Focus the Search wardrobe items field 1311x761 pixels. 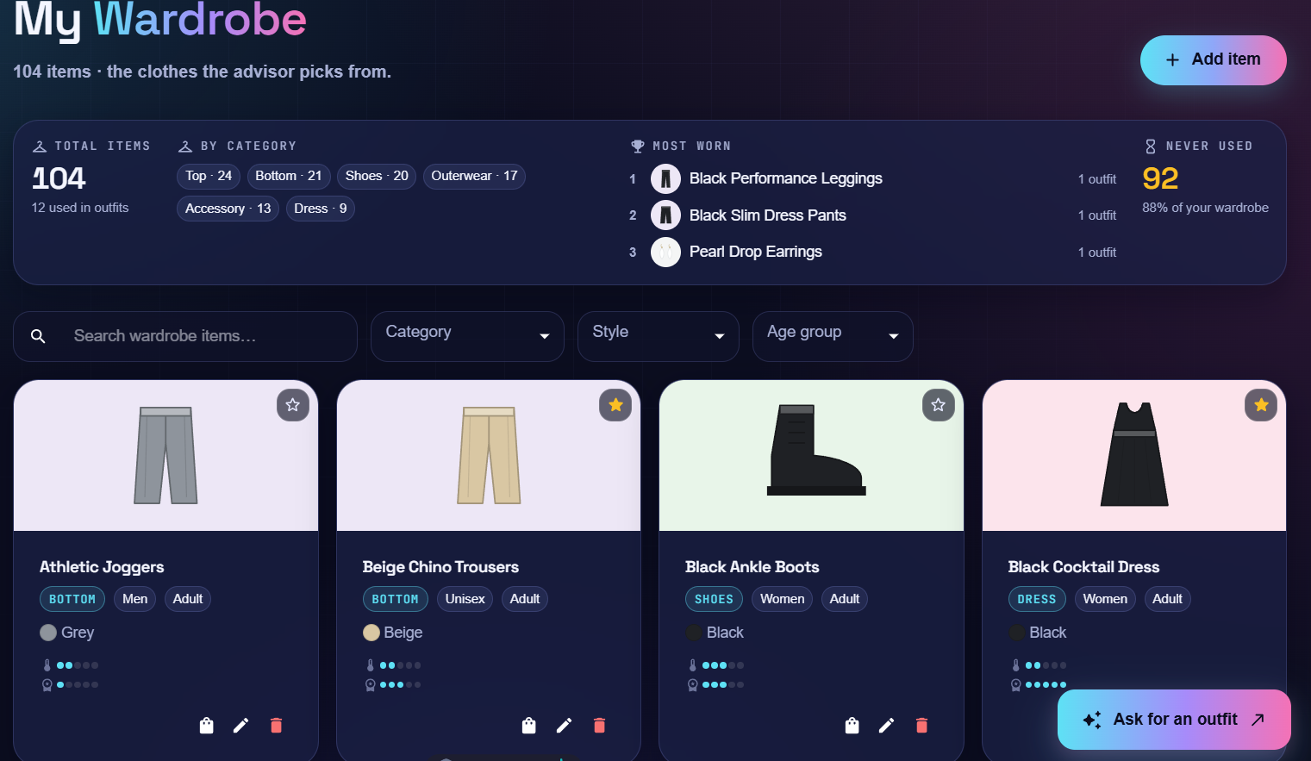tap(185, 336)
